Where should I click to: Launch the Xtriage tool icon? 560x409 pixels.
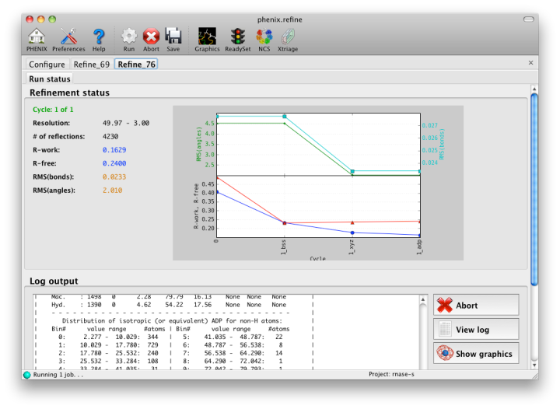tap(288, 37)
